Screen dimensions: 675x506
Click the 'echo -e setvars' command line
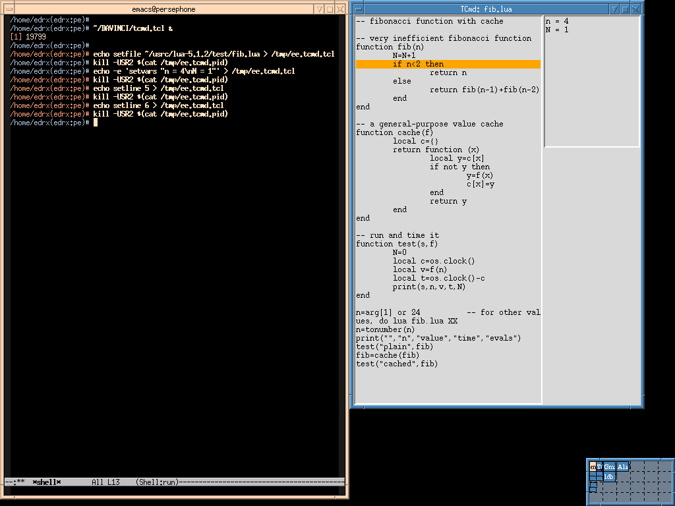194,71
